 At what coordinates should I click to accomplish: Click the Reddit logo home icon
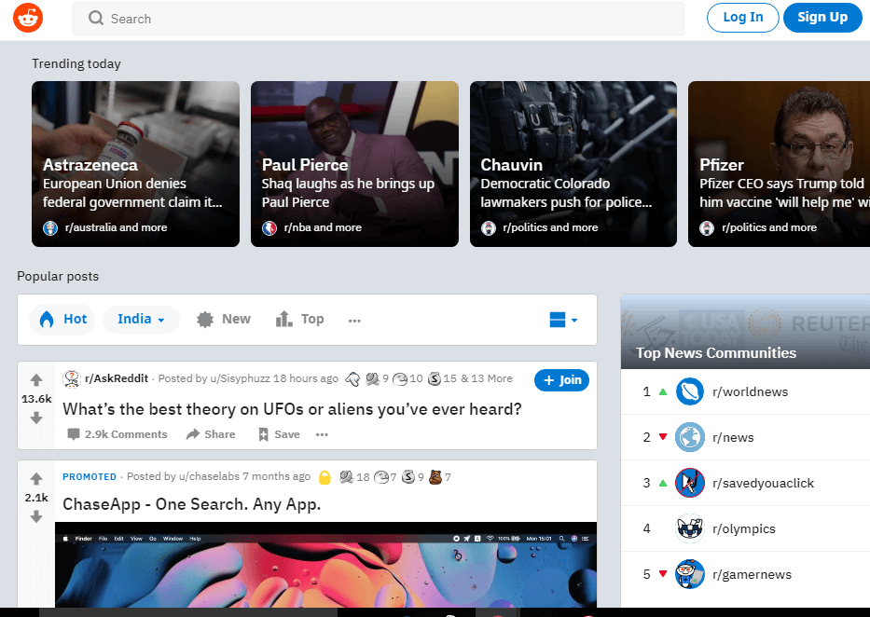[28, 18]
